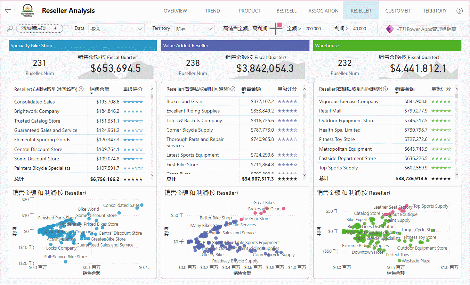Click the Specialty Bike Shop header
The image size is (470, 285).
click(x=83, y=45)
